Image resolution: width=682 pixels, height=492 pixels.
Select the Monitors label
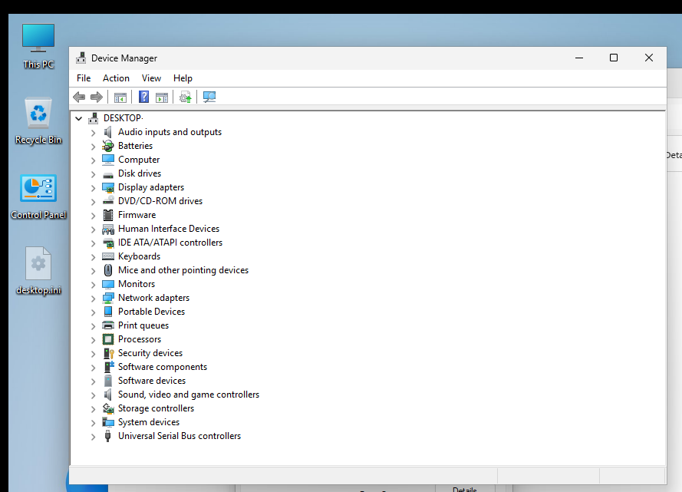click(136, 284)
